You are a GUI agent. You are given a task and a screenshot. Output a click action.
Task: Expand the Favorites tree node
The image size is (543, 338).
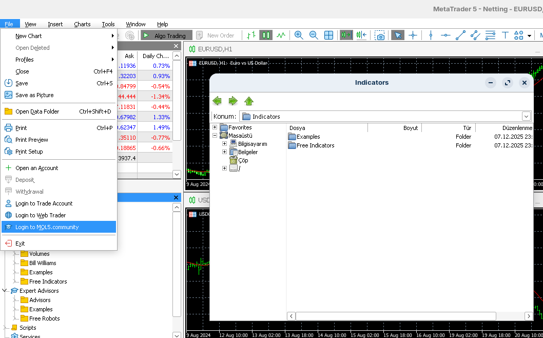click(x=215, y=127)
